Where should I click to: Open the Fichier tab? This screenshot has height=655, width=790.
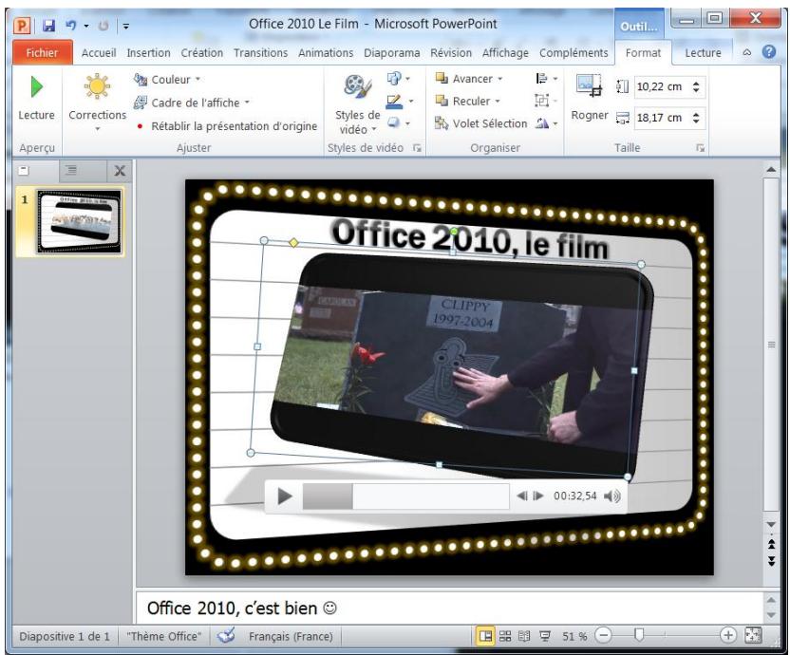click(x=43, y=52)
